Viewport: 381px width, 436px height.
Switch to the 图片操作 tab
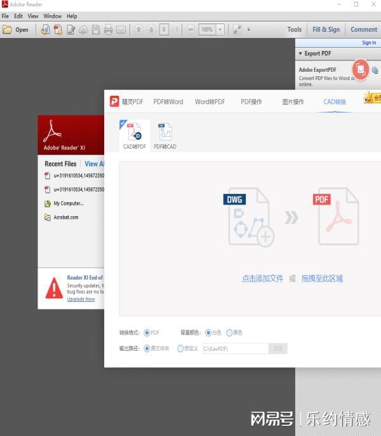(293, 102)
